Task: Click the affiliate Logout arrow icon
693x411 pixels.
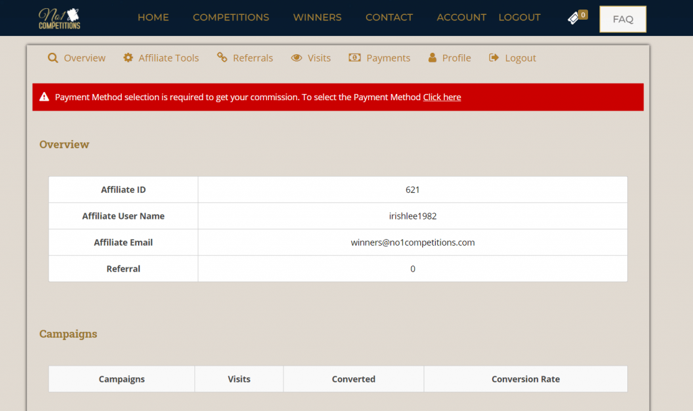Action: [494, 58]
